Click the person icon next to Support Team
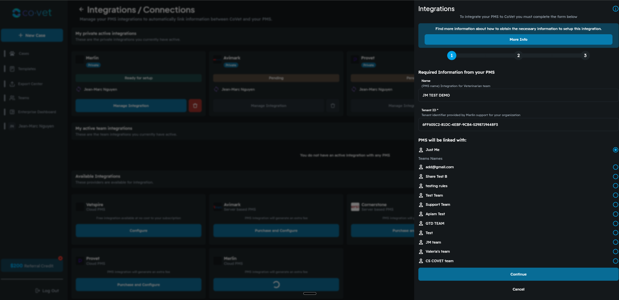Screen dimensions: 619x300 click(421, 204)
